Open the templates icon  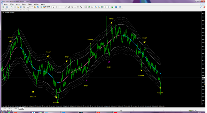tap(120, 7)
